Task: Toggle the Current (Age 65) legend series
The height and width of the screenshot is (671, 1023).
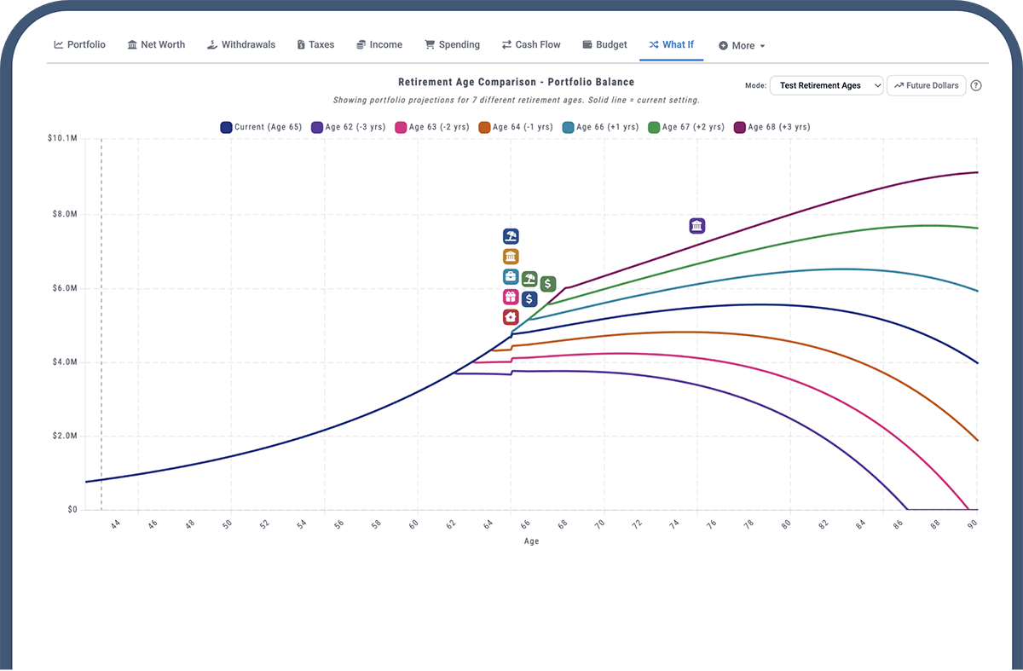Action: tap(260, 126)
